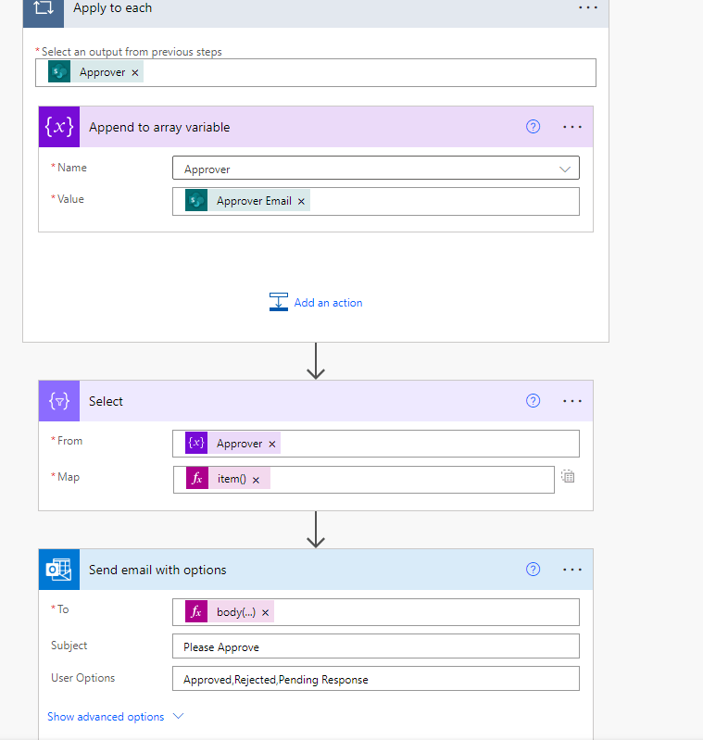Expand advanced options chevron
This screenshot has width=703, height=740.
point(178,716)
